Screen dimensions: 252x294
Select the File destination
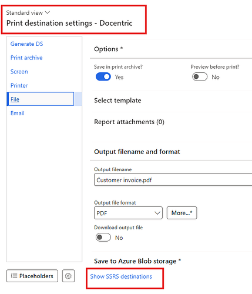[41, 99]
